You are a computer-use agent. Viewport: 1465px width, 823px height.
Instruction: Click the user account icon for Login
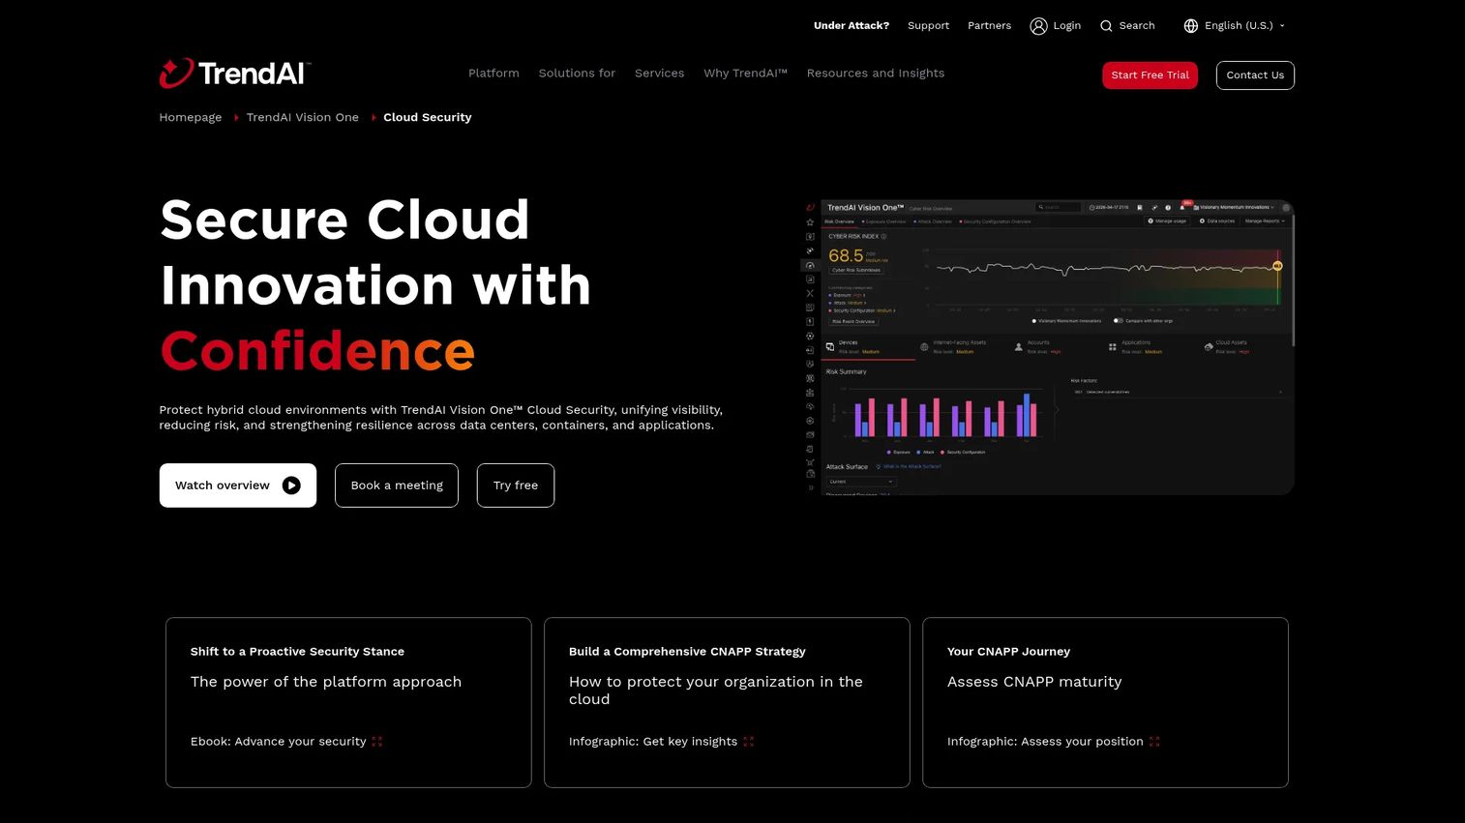[x=1038, y=26]
